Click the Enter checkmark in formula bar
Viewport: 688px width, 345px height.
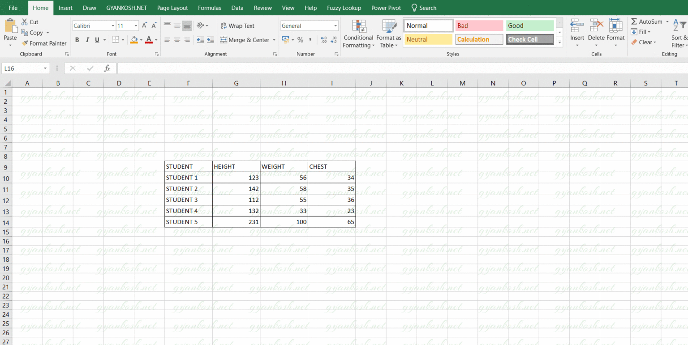pos(90,68)
